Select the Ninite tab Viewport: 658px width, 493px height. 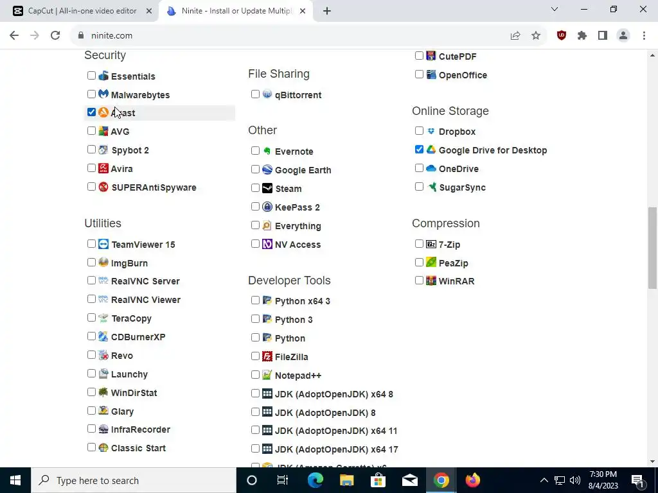click(x=236, y=11)
